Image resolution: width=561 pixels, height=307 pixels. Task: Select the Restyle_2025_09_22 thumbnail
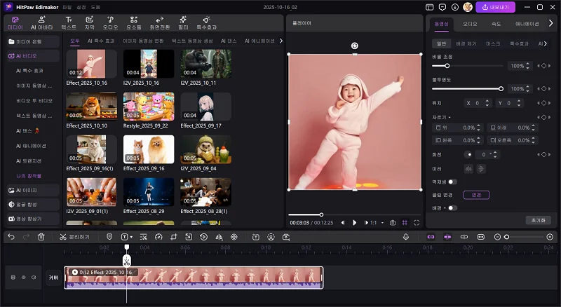[149, 107]
